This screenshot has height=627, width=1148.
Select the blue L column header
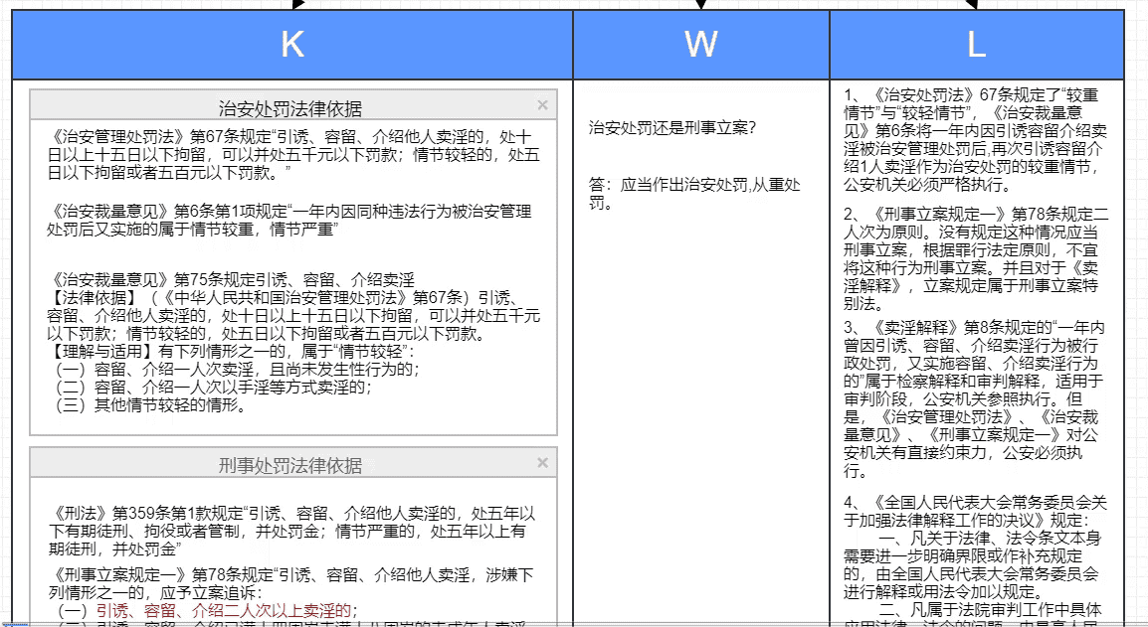pos(976,45)
